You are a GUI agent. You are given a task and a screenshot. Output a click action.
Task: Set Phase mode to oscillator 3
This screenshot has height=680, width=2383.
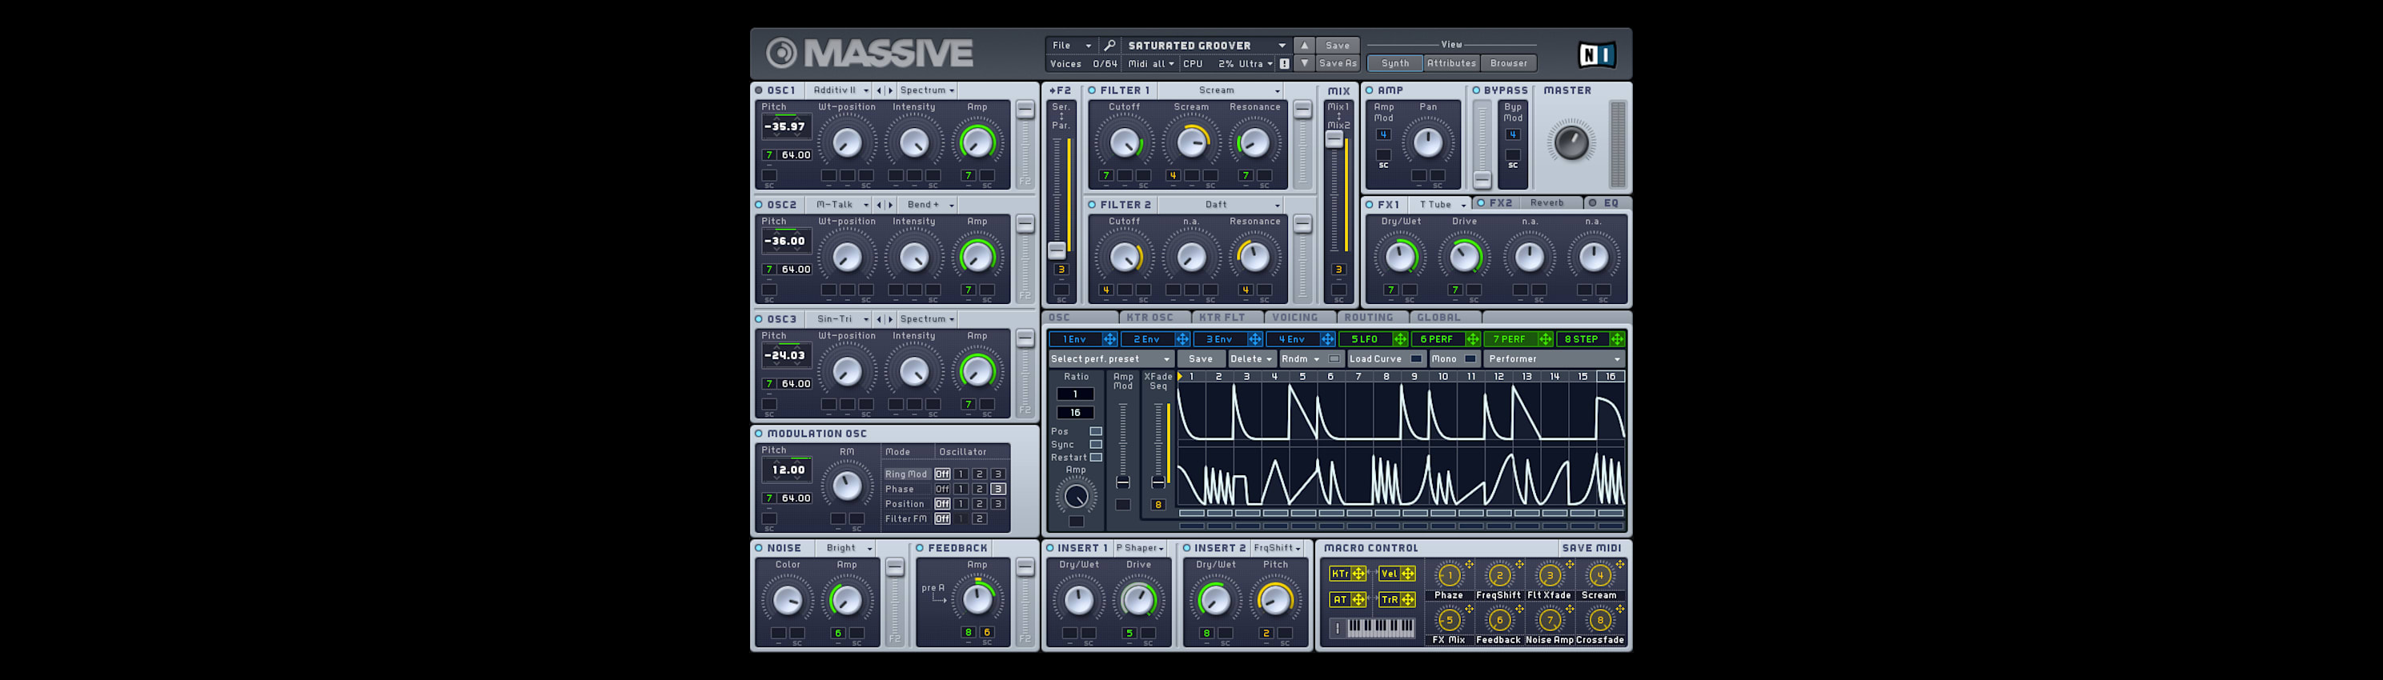click(x=997, y=490)
